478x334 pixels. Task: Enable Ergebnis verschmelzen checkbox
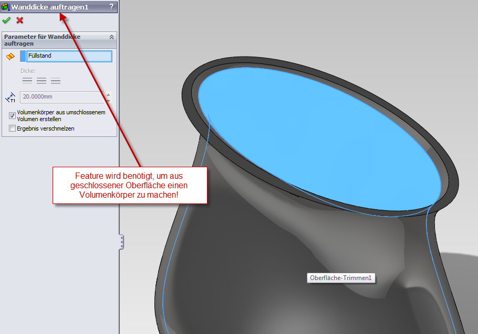[x=12, y=128]
